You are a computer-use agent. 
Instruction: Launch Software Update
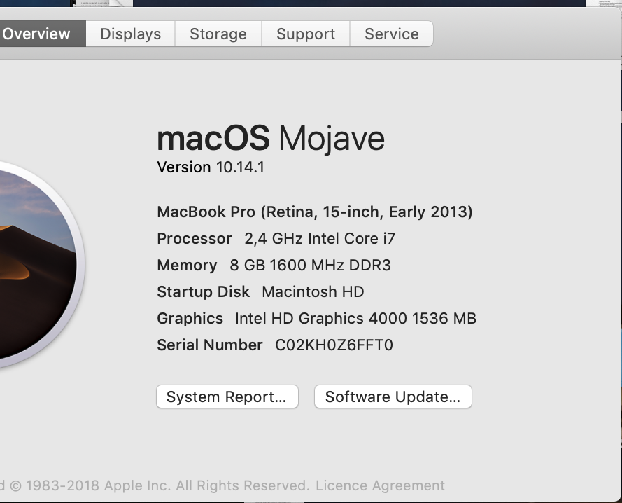pyautogui.click(x=393, y=397)
